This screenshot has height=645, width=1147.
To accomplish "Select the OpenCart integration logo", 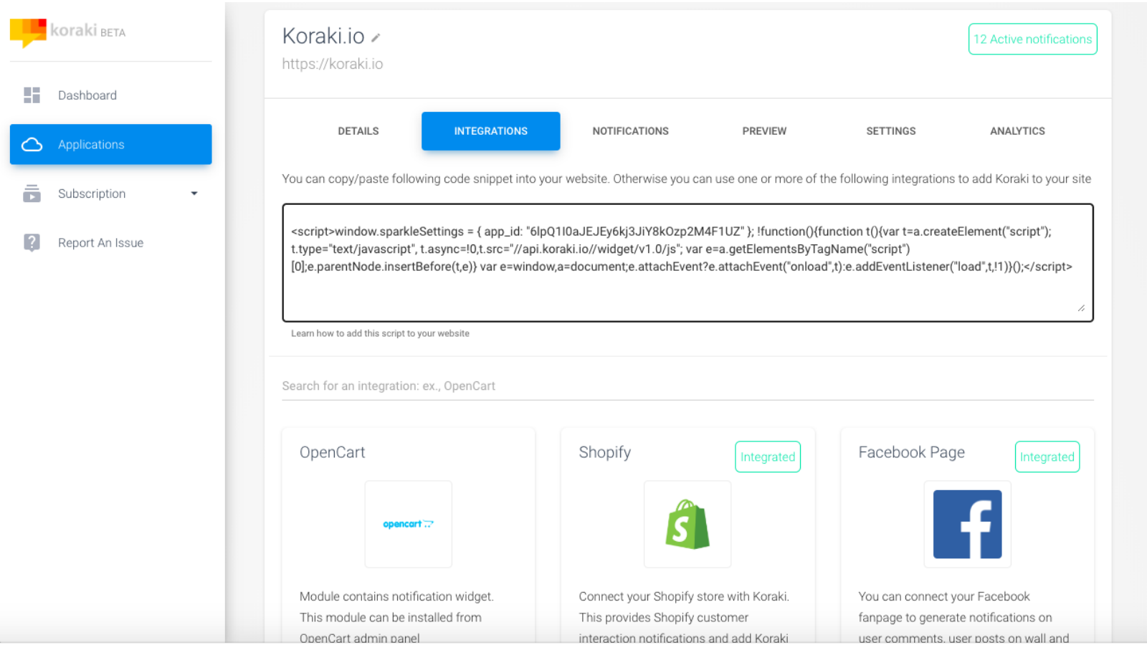I will (x=408, y=524).
